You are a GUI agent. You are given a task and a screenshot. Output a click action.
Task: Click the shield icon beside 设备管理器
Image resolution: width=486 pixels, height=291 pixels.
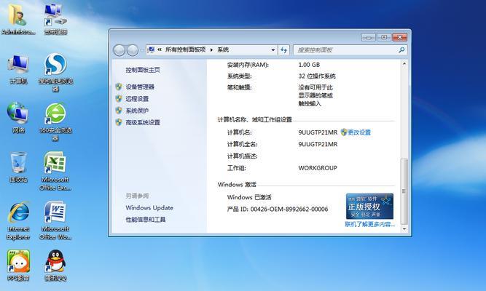pos(119,87)
